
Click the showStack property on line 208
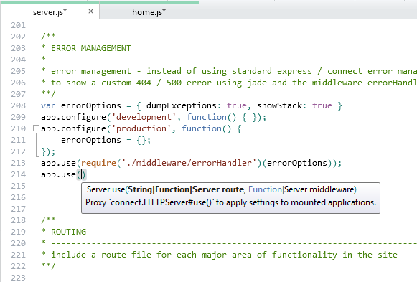pos(279,105)
